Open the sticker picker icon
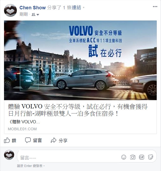 point(151,157)
